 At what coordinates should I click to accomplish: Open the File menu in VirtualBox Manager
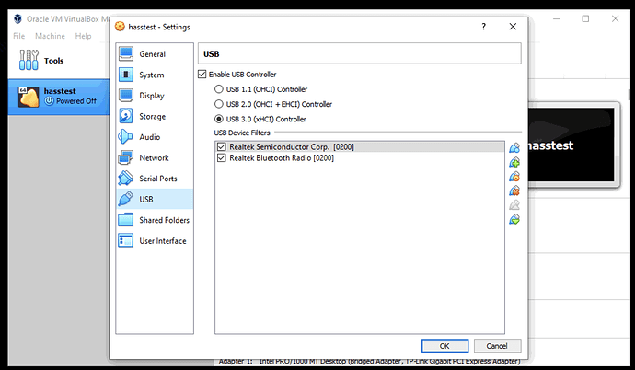19,36
